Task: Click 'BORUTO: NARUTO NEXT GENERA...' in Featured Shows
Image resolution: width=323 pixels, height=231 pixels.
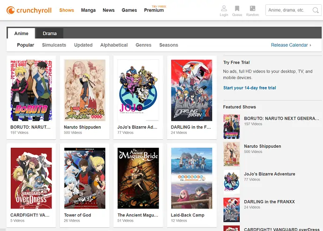Action: [282, 118]
